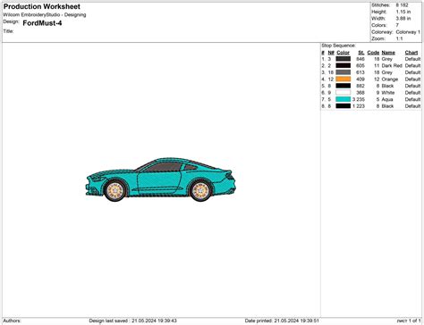Click the 'St.' column header

(x=361, y=53)
